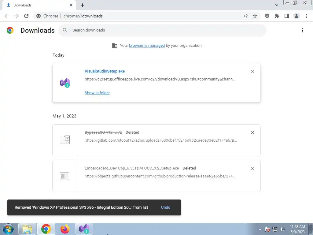Bookmark this tab with the star icon
Screen dimensions: 313x235
click(x=255, y=16)
